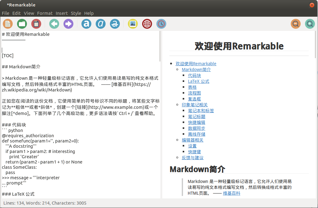Jump to the 代码块 section link
Screen dimensions: 318x208
[194, 75]
